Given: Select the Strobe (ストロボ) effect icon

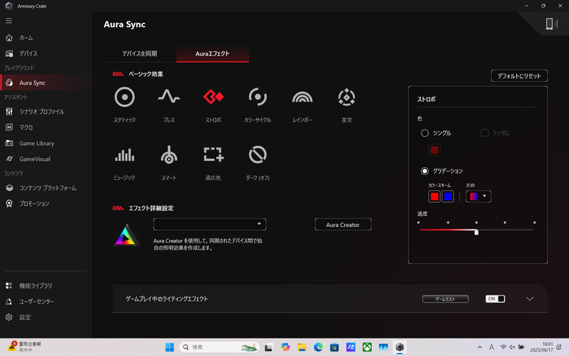Looking at the screenshot, I should pos(213,97).
